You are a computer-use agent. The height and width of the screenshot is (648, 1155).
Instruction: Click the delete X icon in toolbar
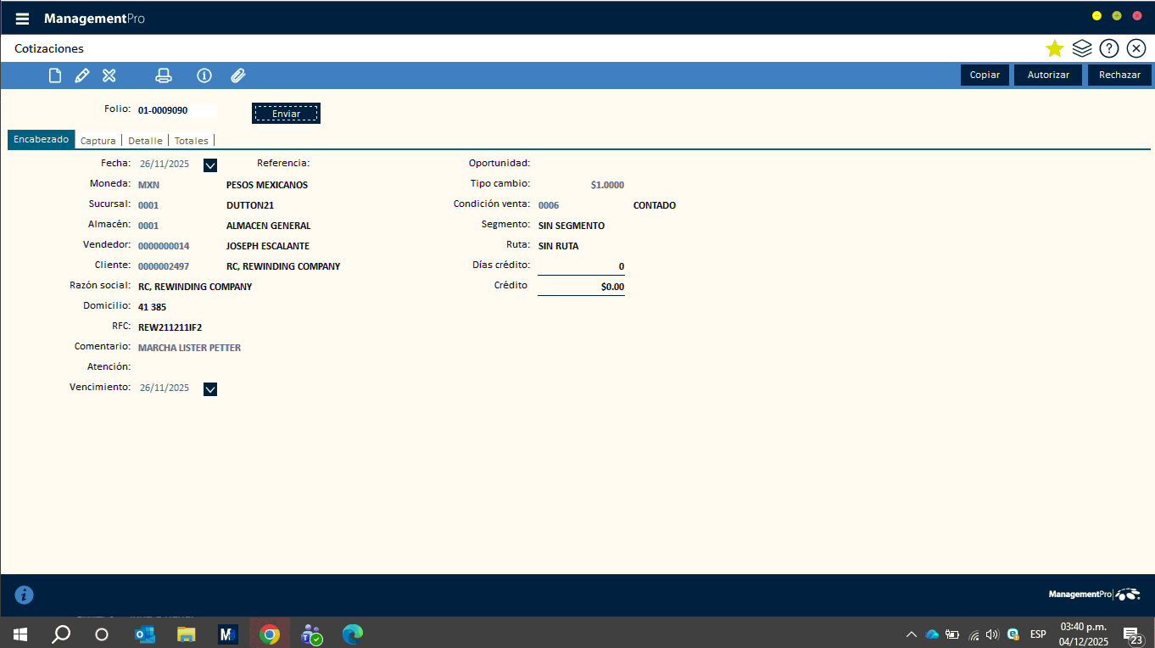pos(109,75)
